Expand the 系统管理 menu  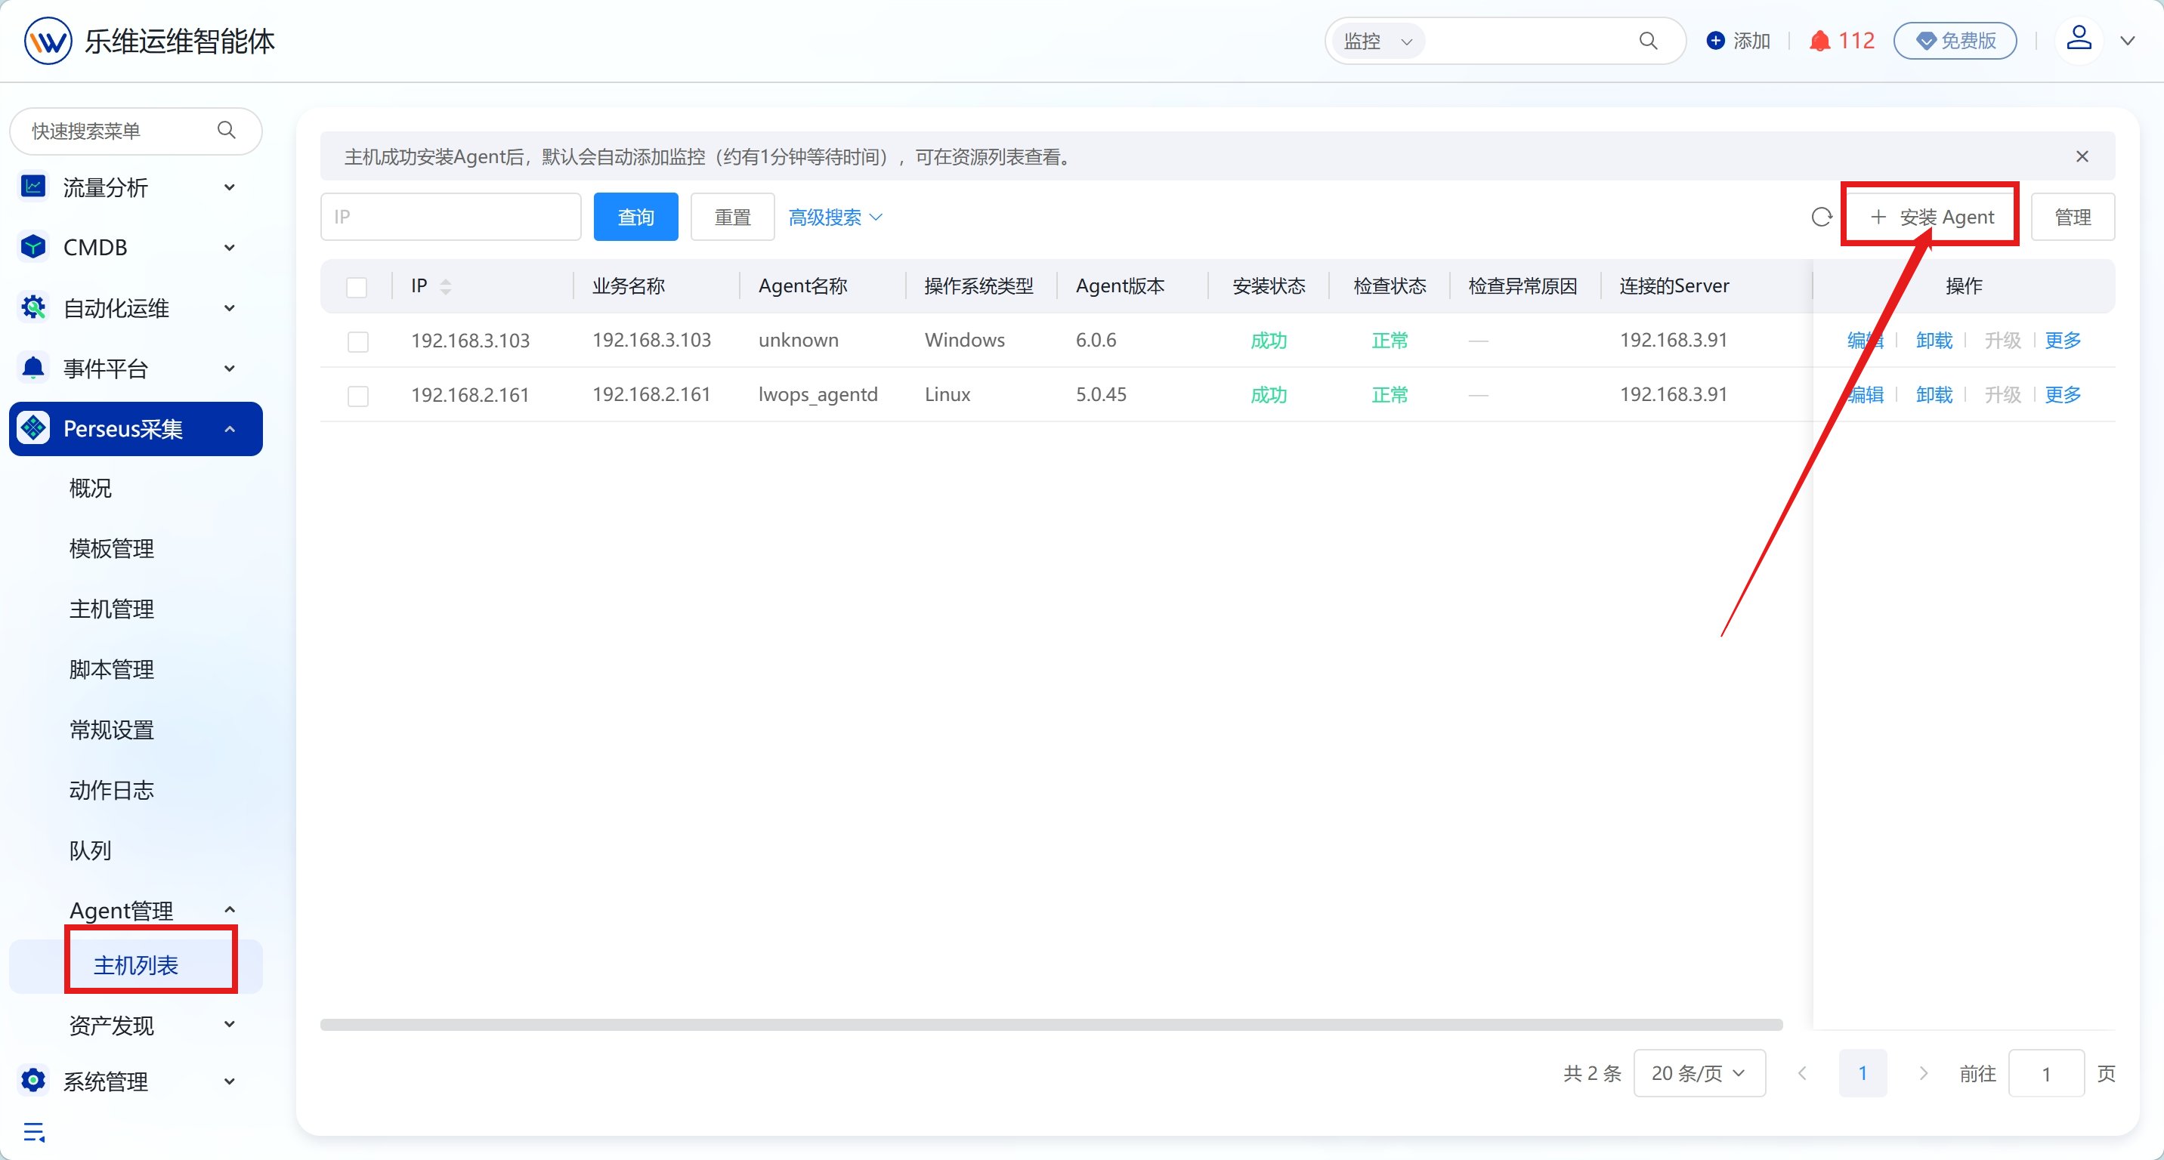230,1081
